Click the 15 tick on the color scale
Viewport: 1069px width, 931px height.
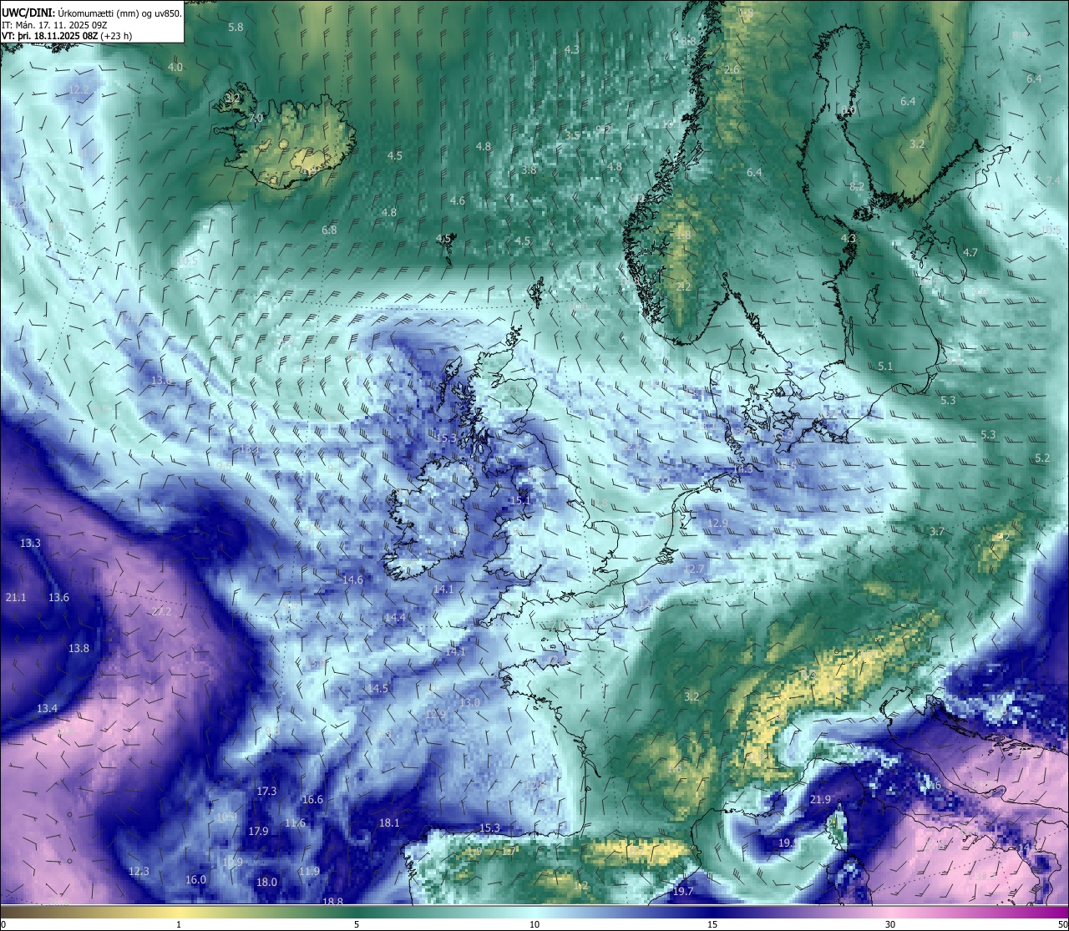[x=712, y=923]
